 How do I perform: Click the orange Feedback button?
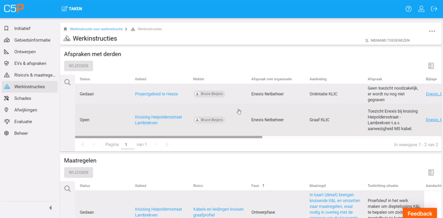419,213
